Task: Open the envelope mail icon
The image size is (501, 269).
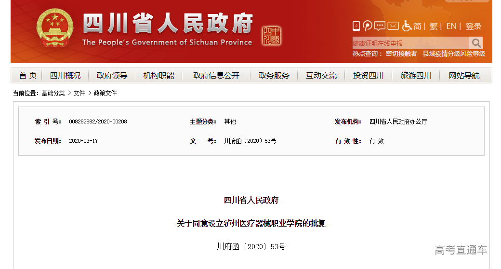Action: click(393, 26)
